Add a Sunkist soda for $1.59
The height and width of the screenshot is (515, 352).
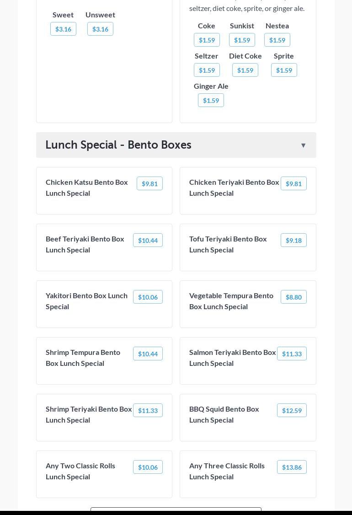click(x=242, y=40)
